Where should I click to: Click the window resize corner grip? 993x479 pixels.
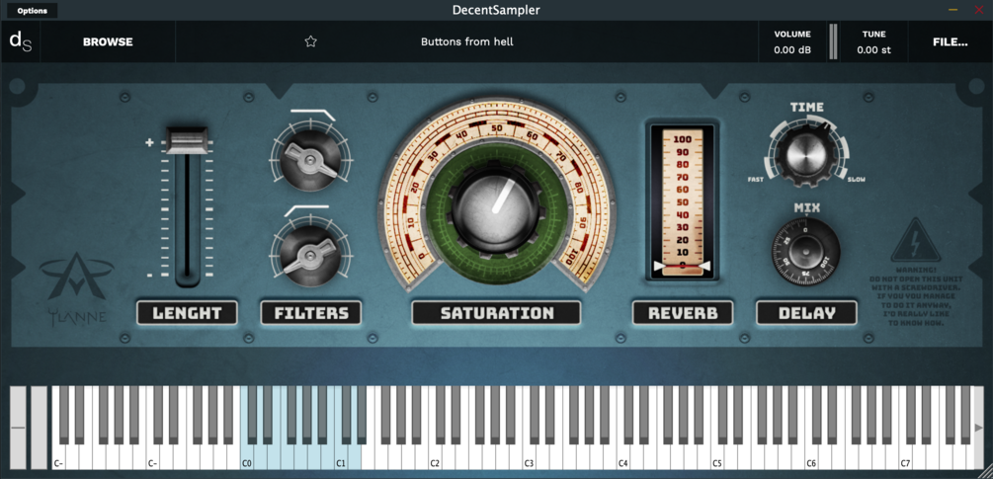point(985,471)
